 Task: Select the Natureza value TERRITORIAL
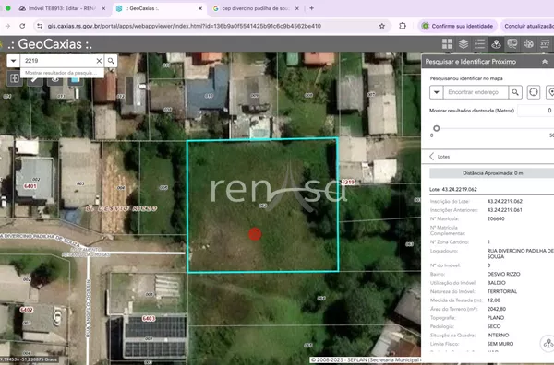(x=502, y=291)
